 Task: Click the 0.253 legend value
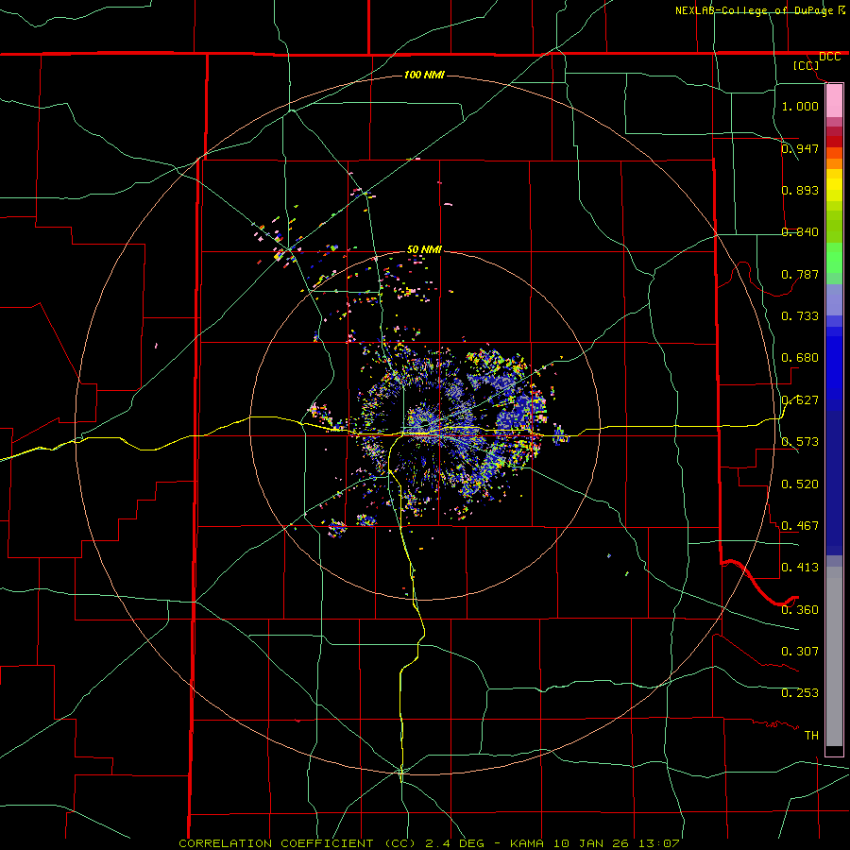pos(800,693)
